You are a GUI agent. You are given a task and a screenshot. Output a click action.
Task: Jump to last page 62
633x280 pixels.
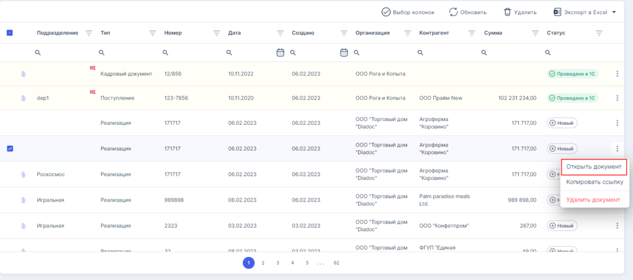point(336,263)
